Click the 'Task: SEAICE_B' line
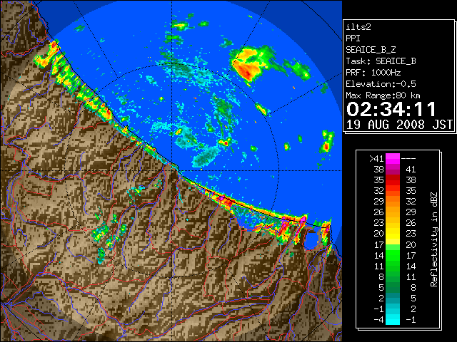This screenshot has height=342, width=457. coord(381,61)
